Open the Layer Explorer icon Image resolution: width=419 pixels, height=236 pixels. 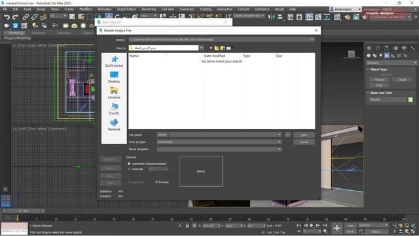point(299,17)
